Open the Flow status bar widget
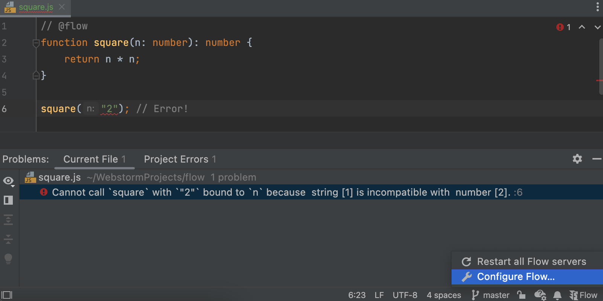The width and height of the screenshot is (603, 301). [583, 295]
